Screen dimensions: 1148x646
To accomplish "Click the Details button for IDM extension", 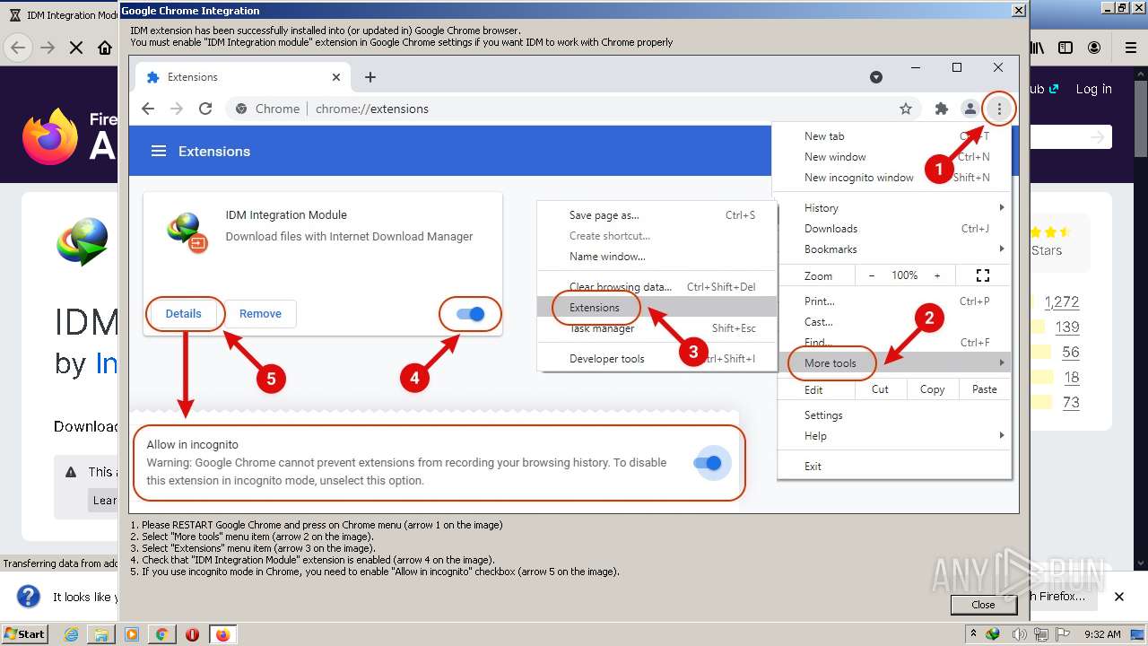I will pos(183,314).
